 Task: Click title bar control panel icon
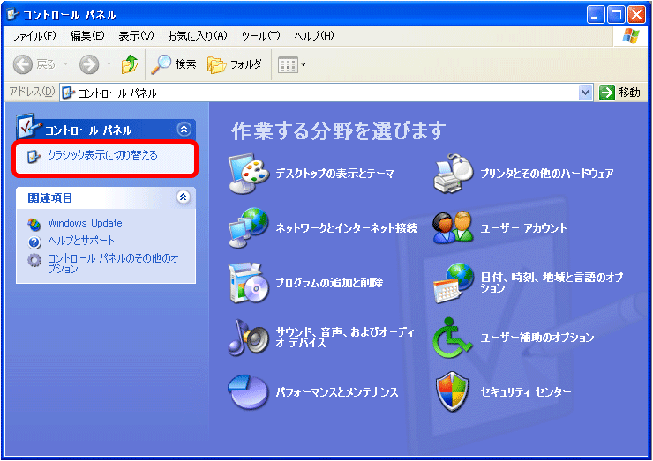(x=13, y=15)
